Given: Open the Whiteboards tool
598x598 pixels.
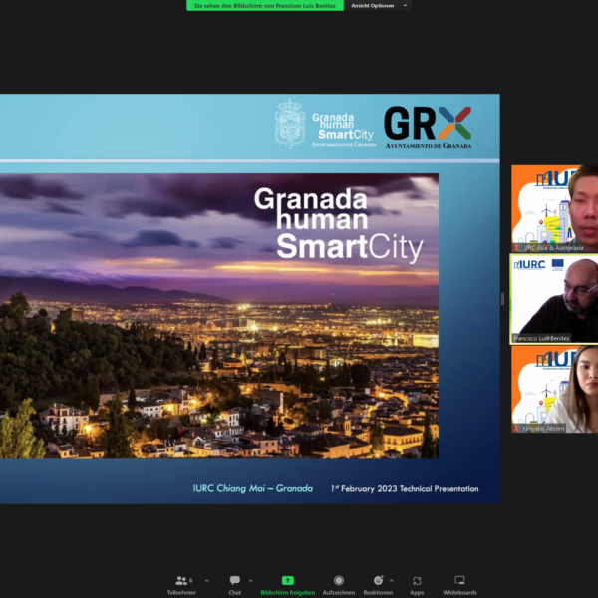Looking at the screenshot, I should pyautogui.click(x=459, y=585).
